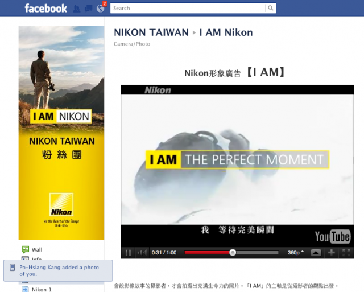Click the search magnifier button
Screen dimensions: 364x292
[x=271, y=8]
